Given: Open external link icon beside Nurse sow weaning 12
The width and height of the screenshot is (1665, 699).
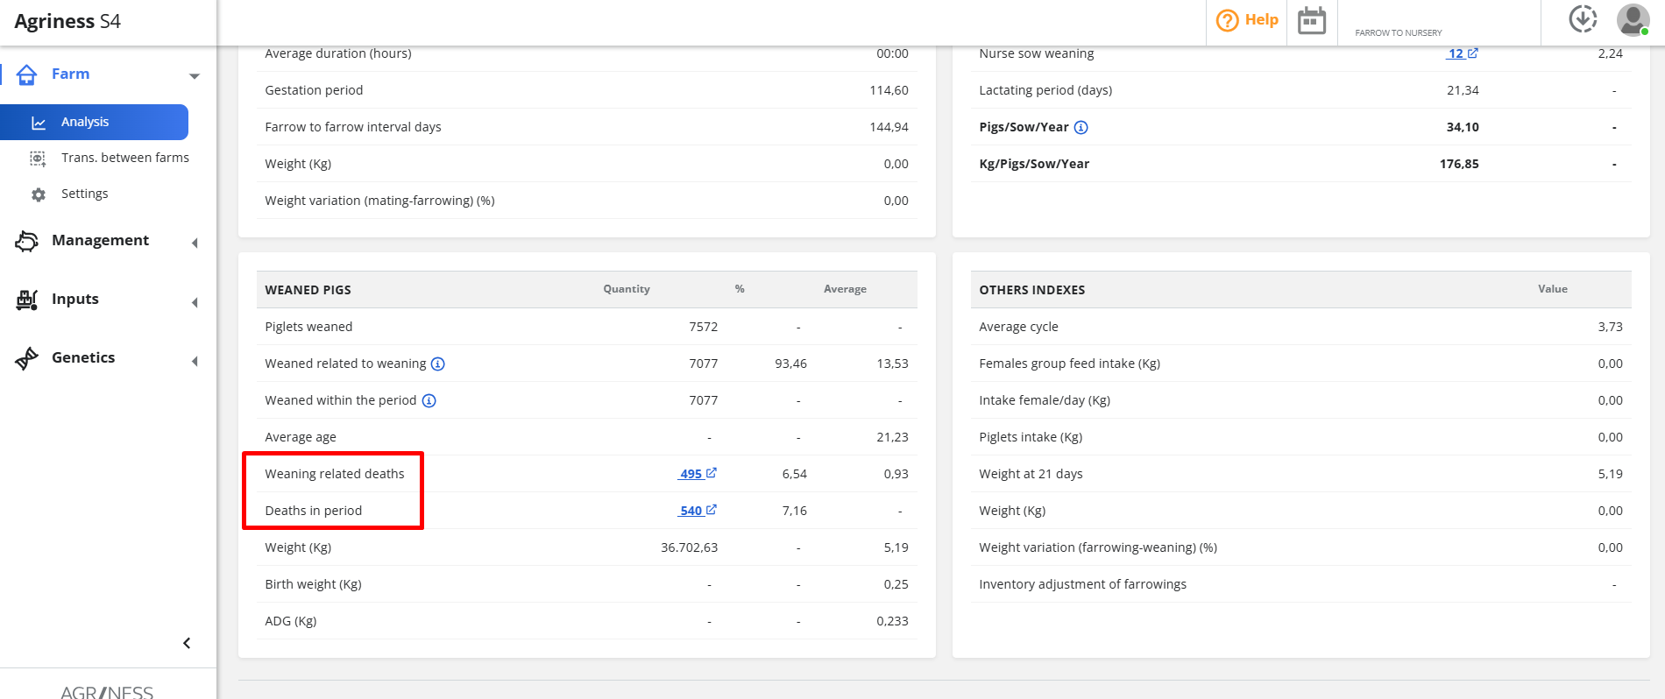Looking at the screenshot, I should [x=1473, y=53].
